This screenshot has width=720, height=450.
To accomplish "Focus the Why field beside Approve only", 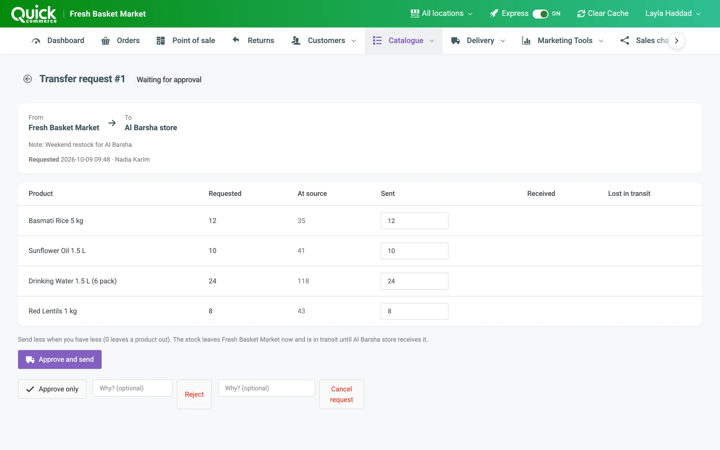I will 133,388.
